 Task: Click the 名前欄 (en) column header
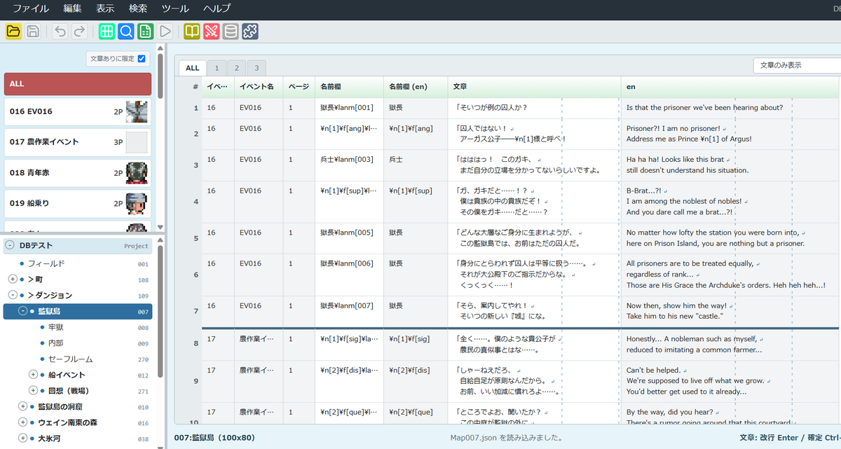[x=416, y=87]
